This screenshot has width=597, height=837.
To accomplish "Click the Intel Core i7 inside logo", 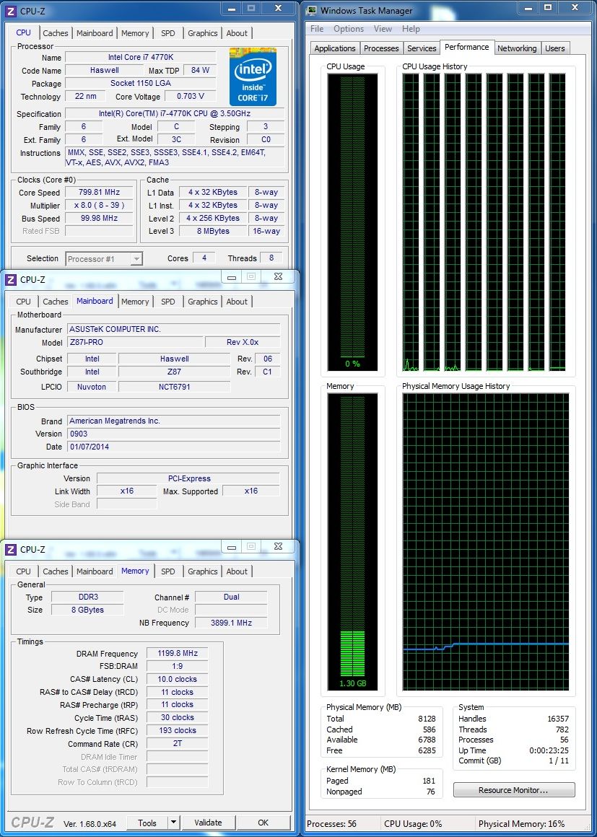I will click(x=253, y=77).
